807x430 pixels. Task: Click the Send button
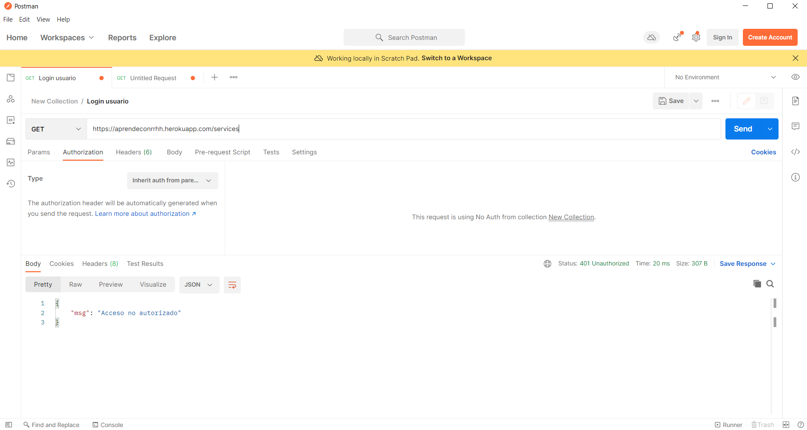tap(743, 128)
